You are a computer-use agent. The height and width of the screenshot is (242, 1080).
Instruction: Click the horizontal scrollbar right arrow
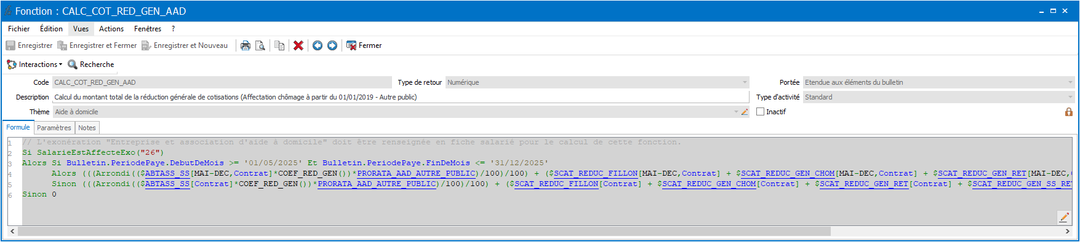(x=1068, y=232)
